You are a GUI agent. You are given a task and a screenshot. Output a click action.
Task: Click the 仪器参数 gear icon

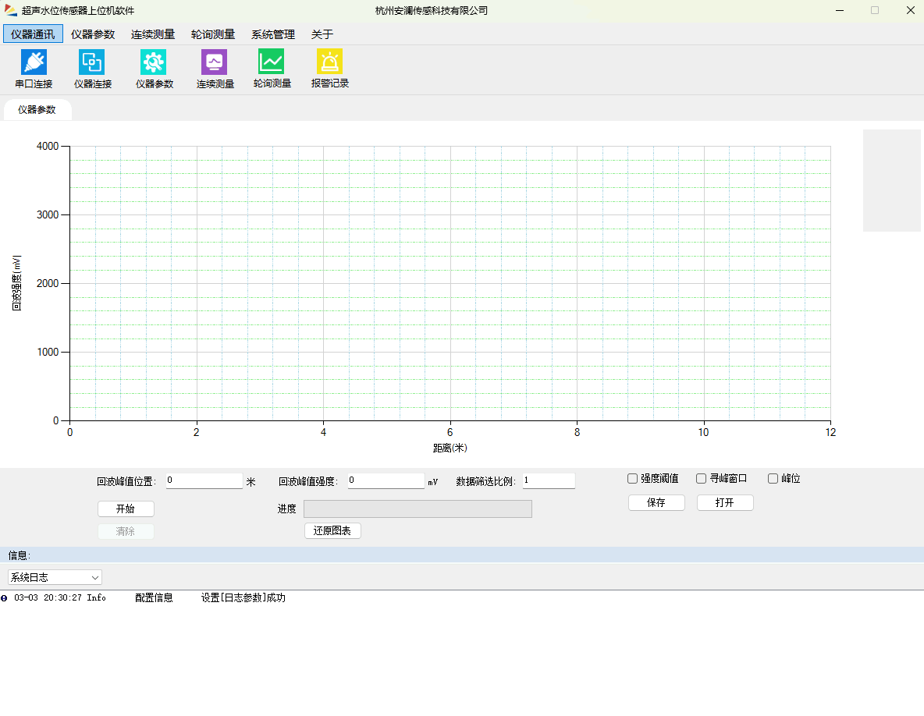click(154, 62)
